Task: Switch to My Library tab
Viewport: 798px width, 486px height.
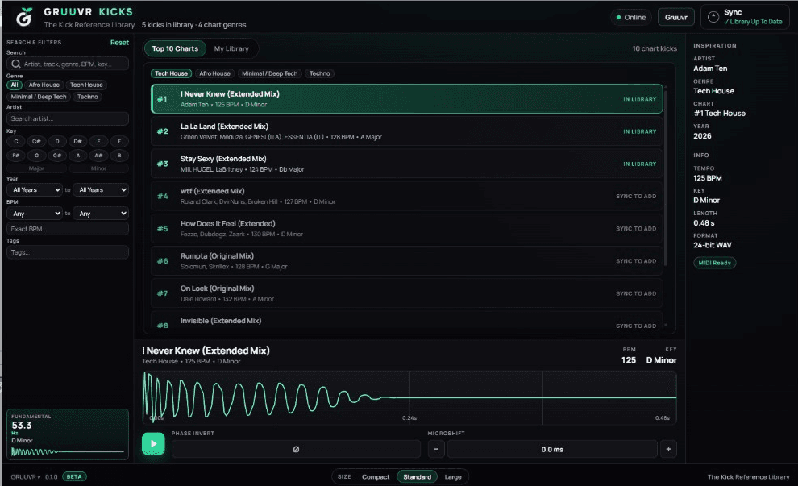Action: [231, 48]
